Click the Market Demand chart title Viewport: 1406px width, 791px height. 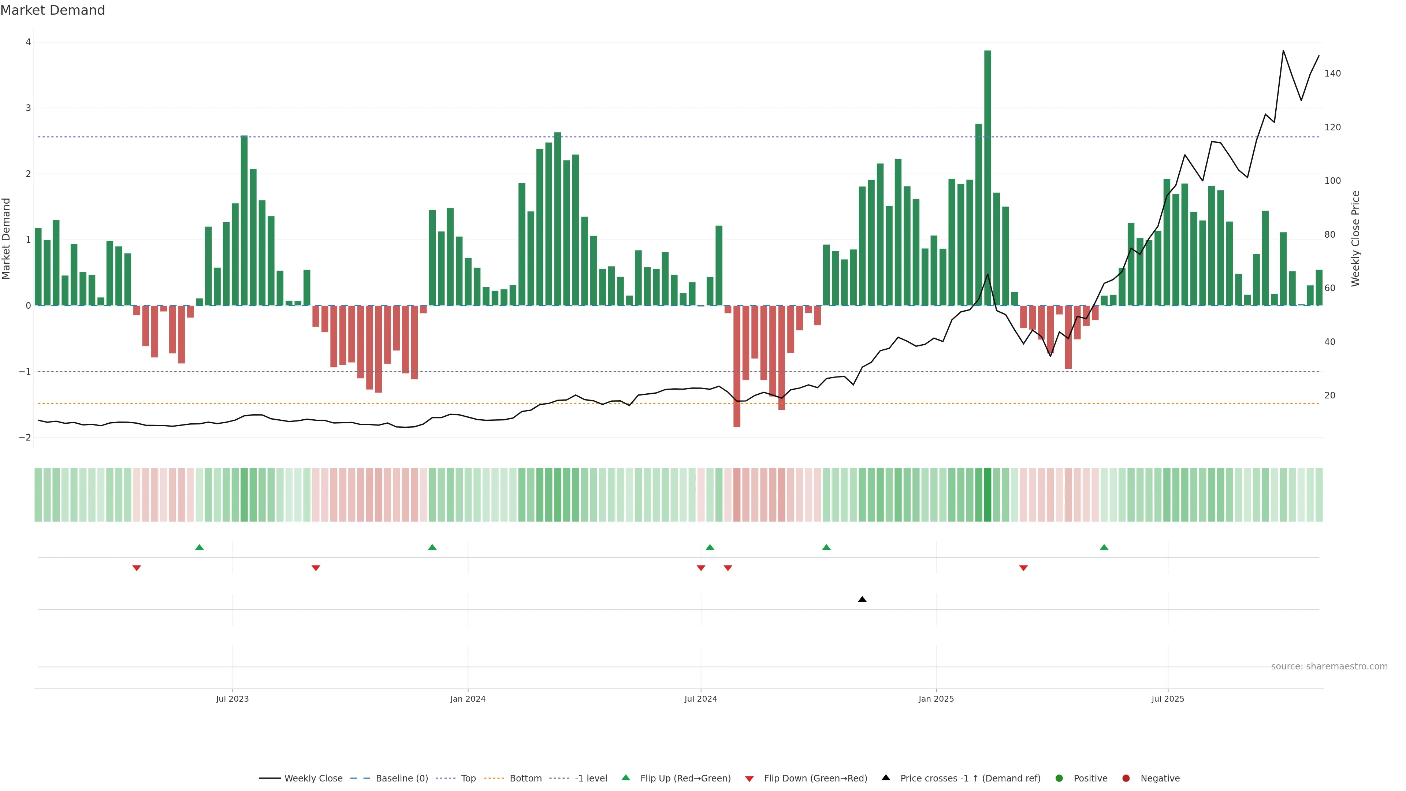point(52,10)
